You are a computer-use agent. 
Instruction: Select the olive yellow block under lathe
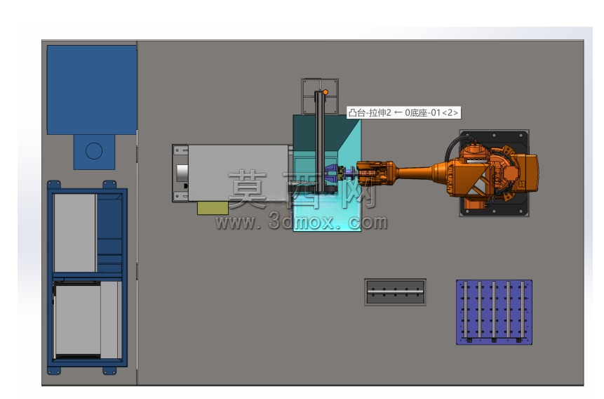coord(213,208)
